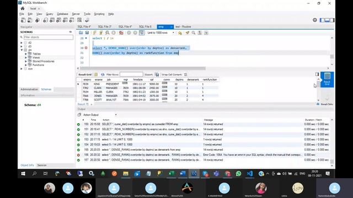The width and height of the screenshot is (353, 198).
Task: Rollback transaction icon
Action: click(x=135, y=33)
